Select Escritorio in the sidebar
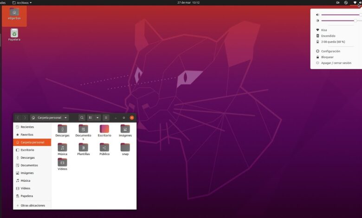This screenshot has height=218, width=362. (x=32, y=150)
